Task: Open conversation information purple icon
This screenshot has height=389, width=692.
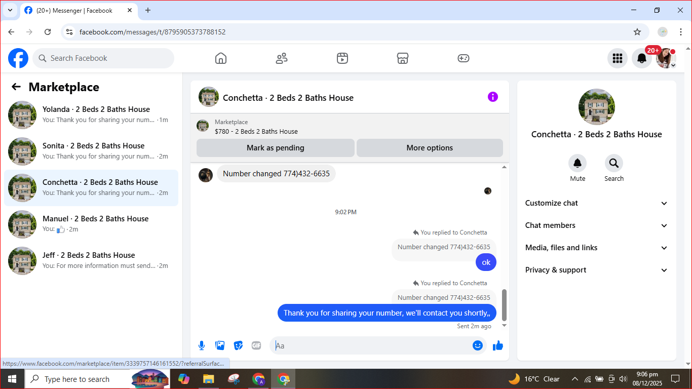Action: 493,97
